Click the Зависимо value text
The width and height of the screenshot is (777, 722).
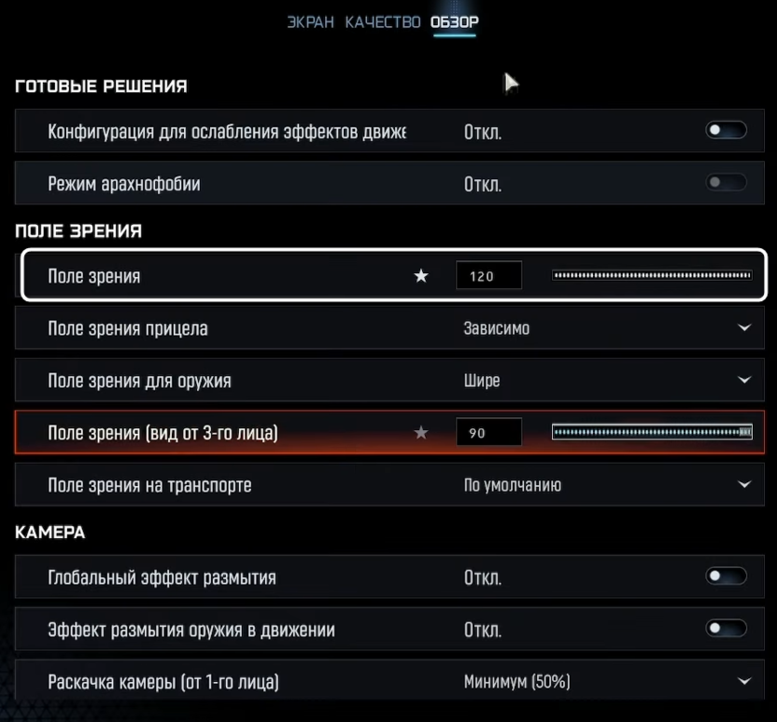point(496,328)
